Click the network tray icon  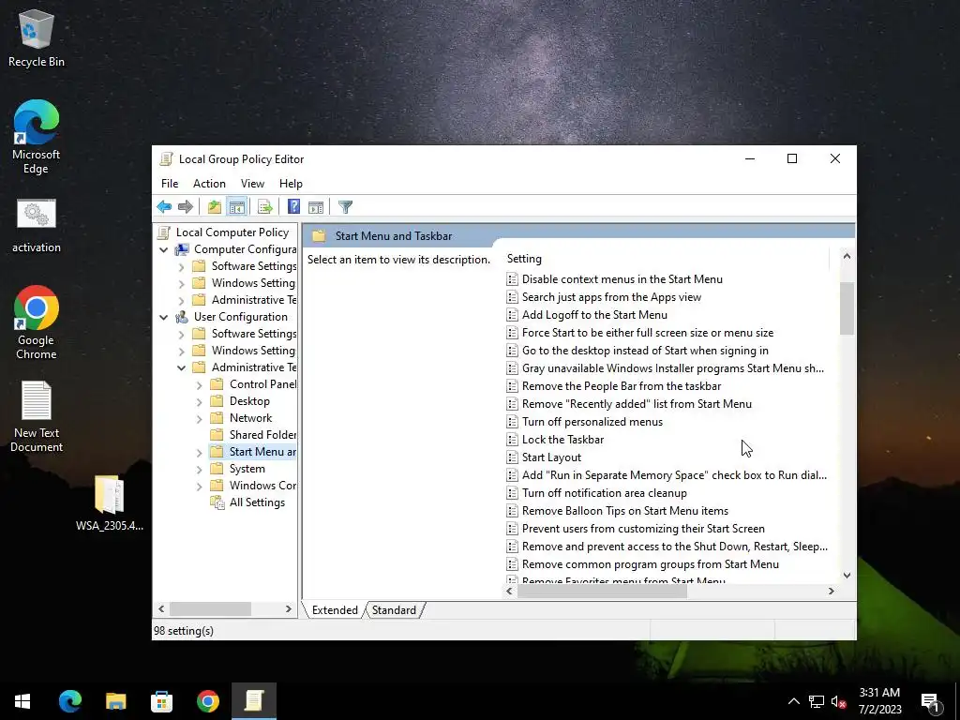coord(817,701)
